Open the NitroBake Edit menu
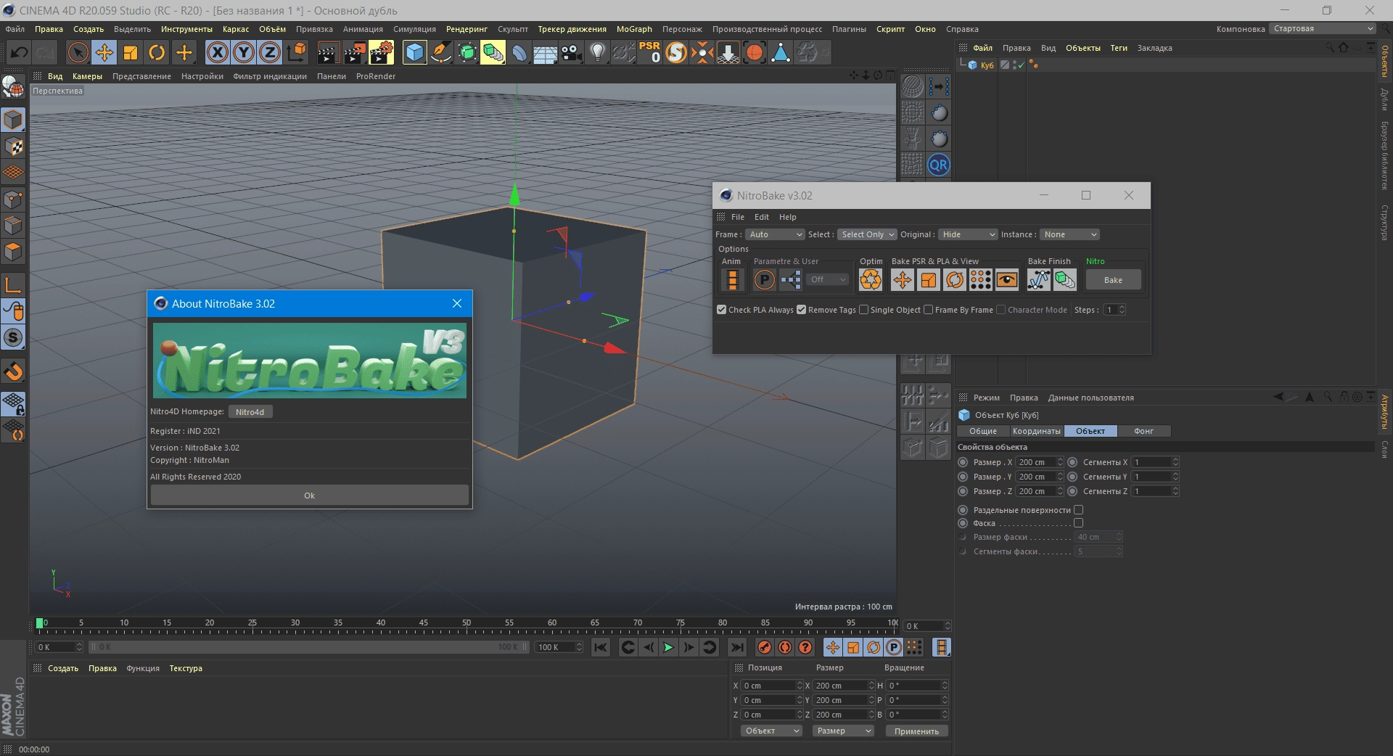 [x=761, y=217]
